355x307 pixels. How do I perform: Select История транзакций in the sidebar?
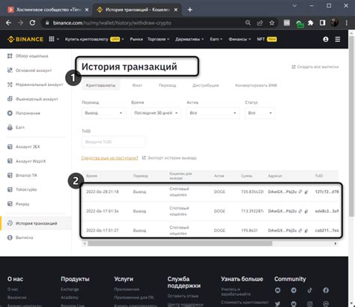pyautogui.click(x=36, y=223)
